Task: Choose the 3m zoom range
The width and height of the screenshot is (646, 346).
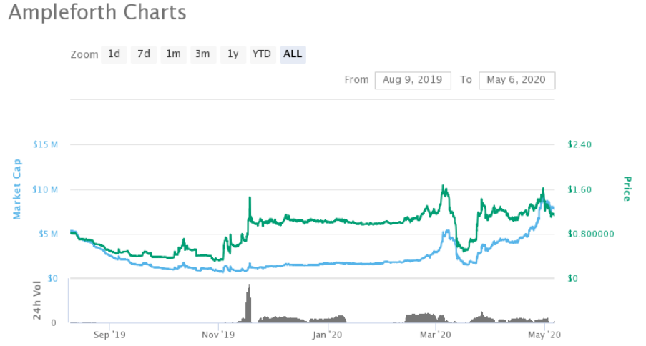Action: 203,54
